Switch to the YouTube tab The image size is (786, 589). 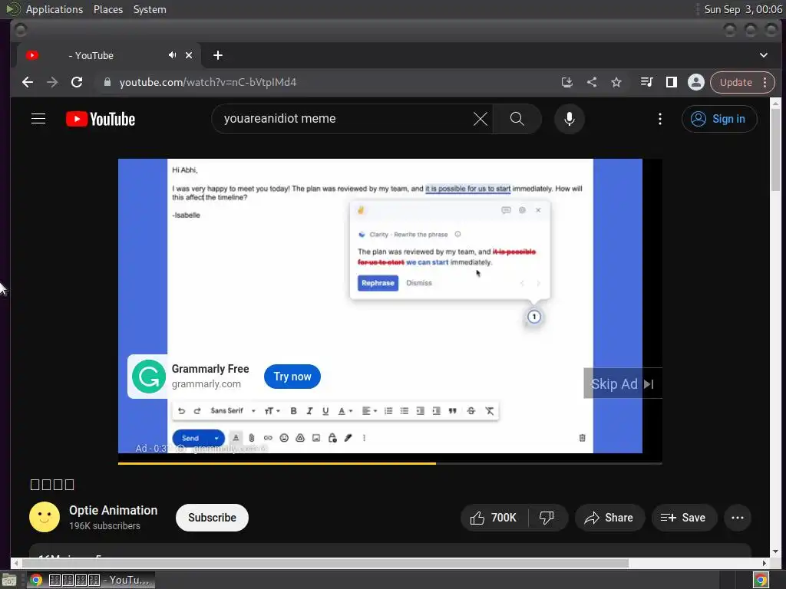click(x=109, y=55)
